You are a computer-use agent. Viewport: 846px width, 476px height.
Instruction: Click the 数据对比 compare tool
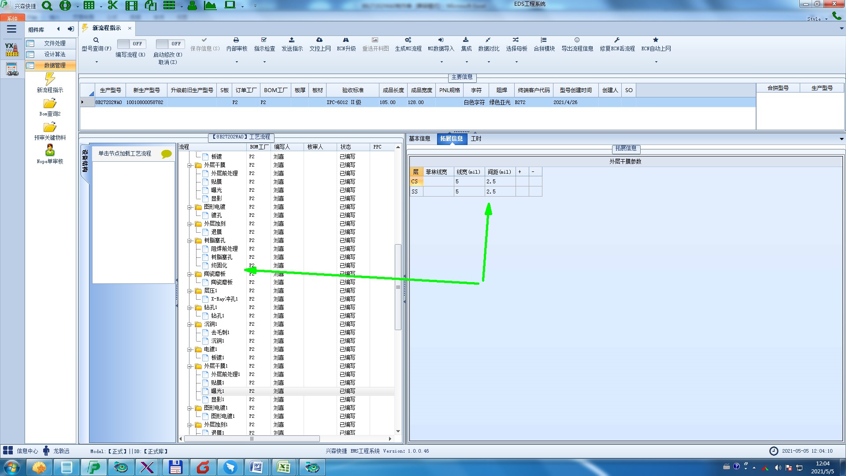coord(489,44)
